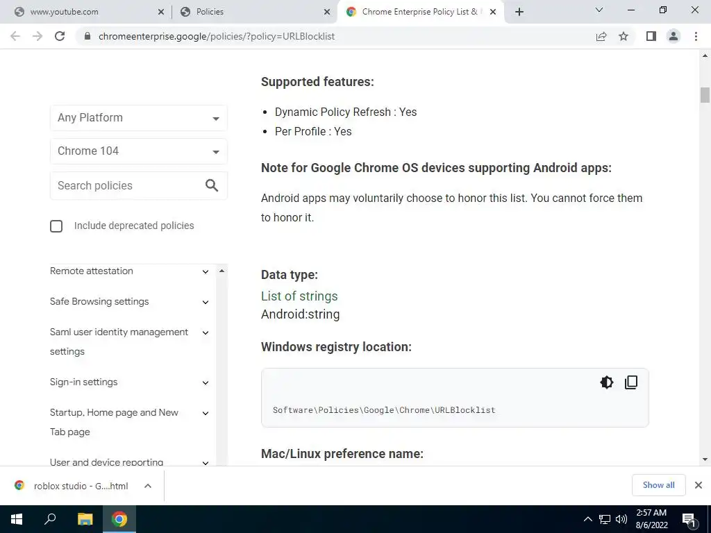Search tabs dropdown arrow
Screen dimensions: 711x533
click(x=599, y=10)
